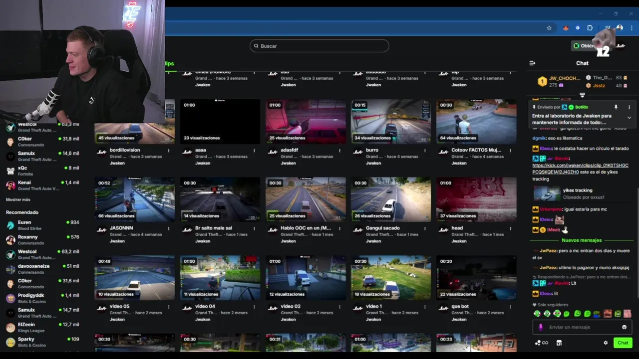The image size is (639, 359).
Task: Open recommended channel ElZeein
Action: pyautogui.click(x=42, y=327)
